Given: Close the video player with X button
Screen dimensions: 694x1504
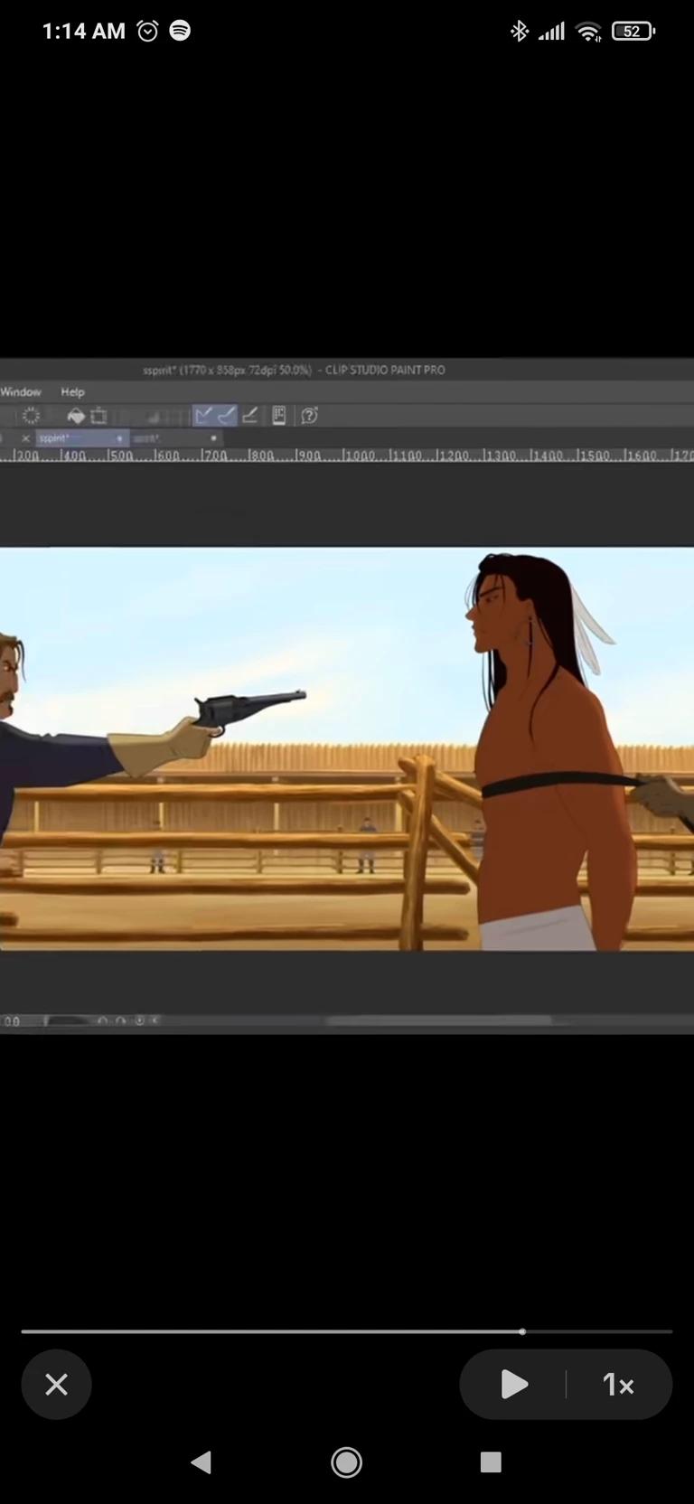Looking at the screenshot, I should point(56,1384).
